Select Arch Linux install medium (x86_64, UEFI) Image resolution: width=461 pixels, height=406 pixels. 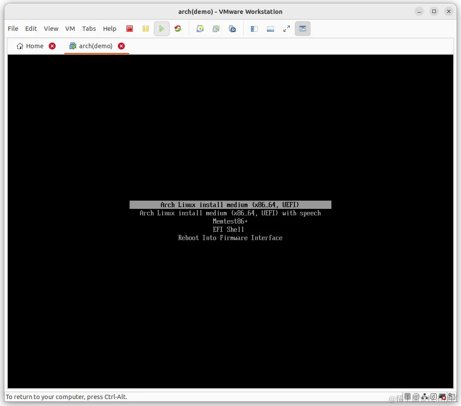click(x=230, y=205)
